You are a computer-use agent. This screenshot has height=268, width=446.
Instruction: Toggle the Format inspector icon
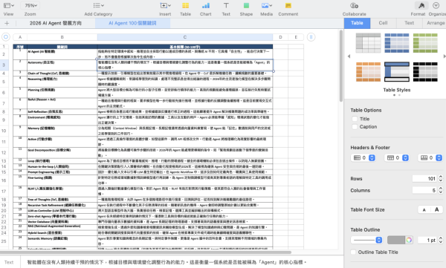421,5
